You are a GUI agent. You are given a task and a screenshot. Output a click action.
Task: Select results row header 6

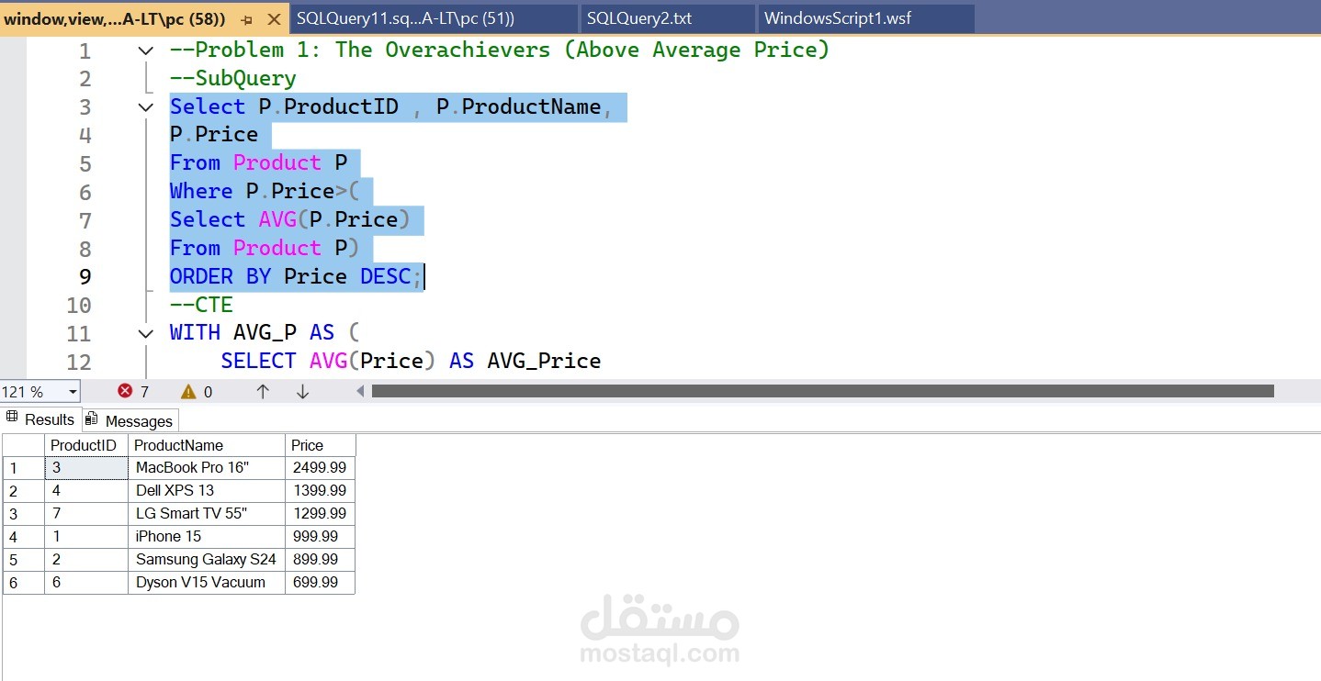(24, 583)
